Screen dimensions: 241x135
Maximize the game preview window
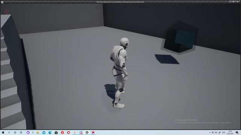click(233, 2)
